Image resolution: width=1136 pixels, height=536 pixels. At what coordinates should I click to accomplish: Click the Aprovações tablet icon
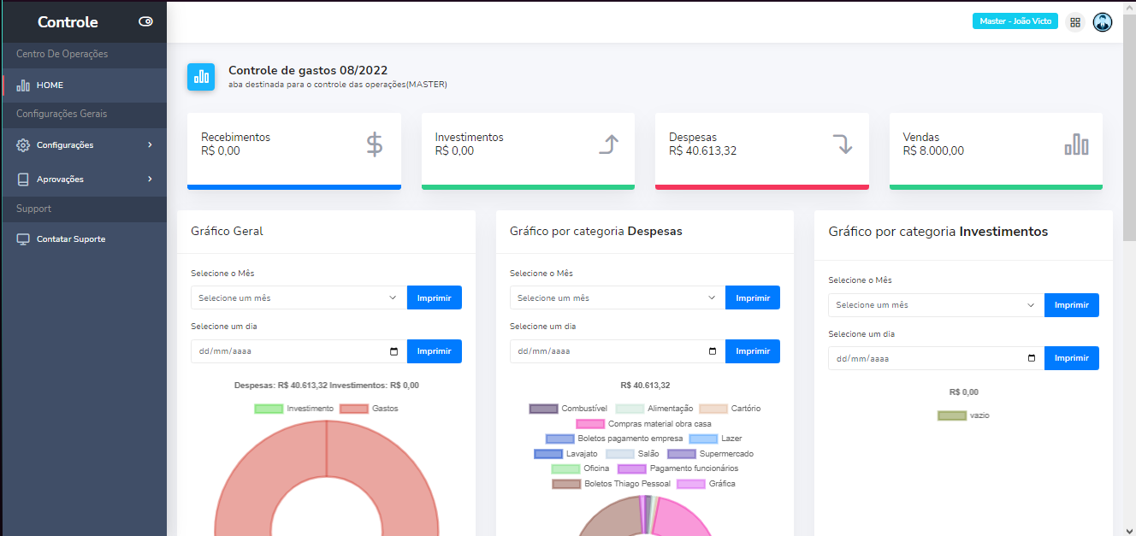pyautogui.click(x=23, y=180)
